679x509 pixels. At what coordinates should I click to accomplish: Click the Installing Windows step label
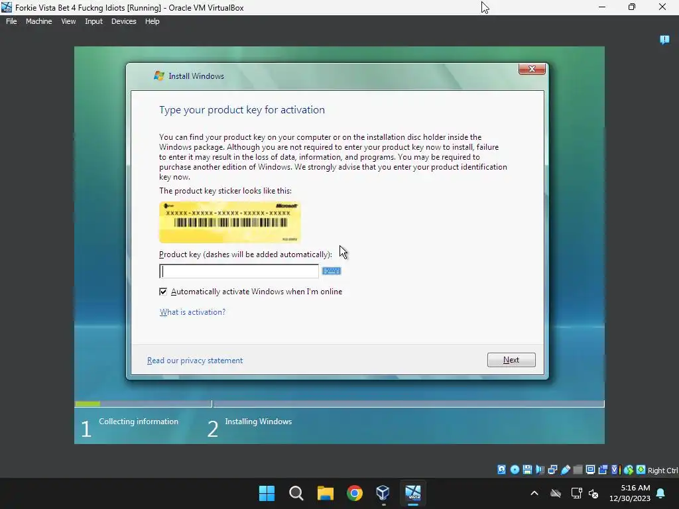click(x=259, y=421)
